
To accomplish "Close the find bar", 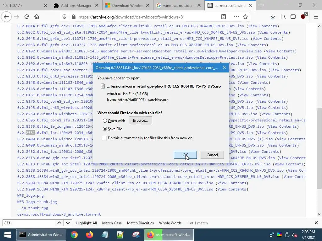I will [x=316, y=223].
